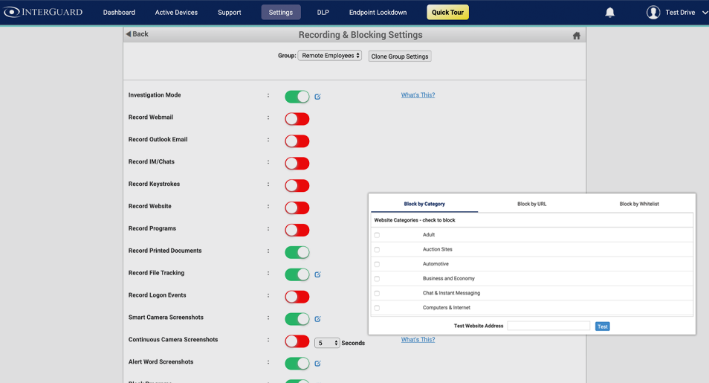Click the InterGuard logo

pyautogui.click(x=43, y=13)
